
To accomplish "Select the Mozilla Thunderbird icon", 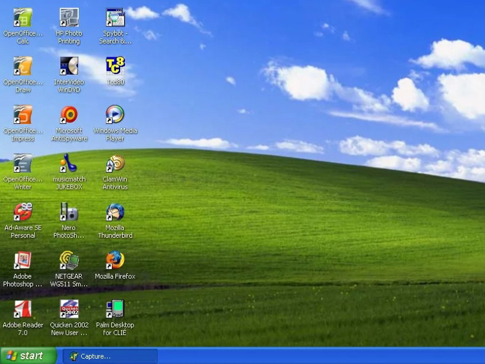I will (x=115, y=212).
